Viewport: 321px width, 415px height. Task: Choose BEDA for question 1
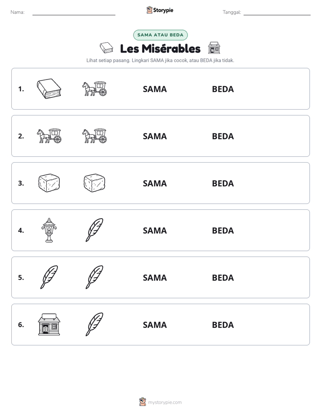(223, 89)
